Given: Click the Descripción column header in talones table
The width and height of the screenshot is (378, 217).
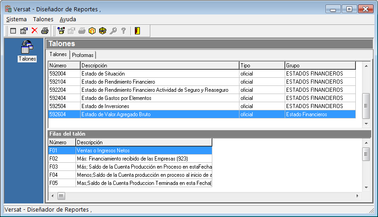Looking at the screenshot, I should click(160, 66).
